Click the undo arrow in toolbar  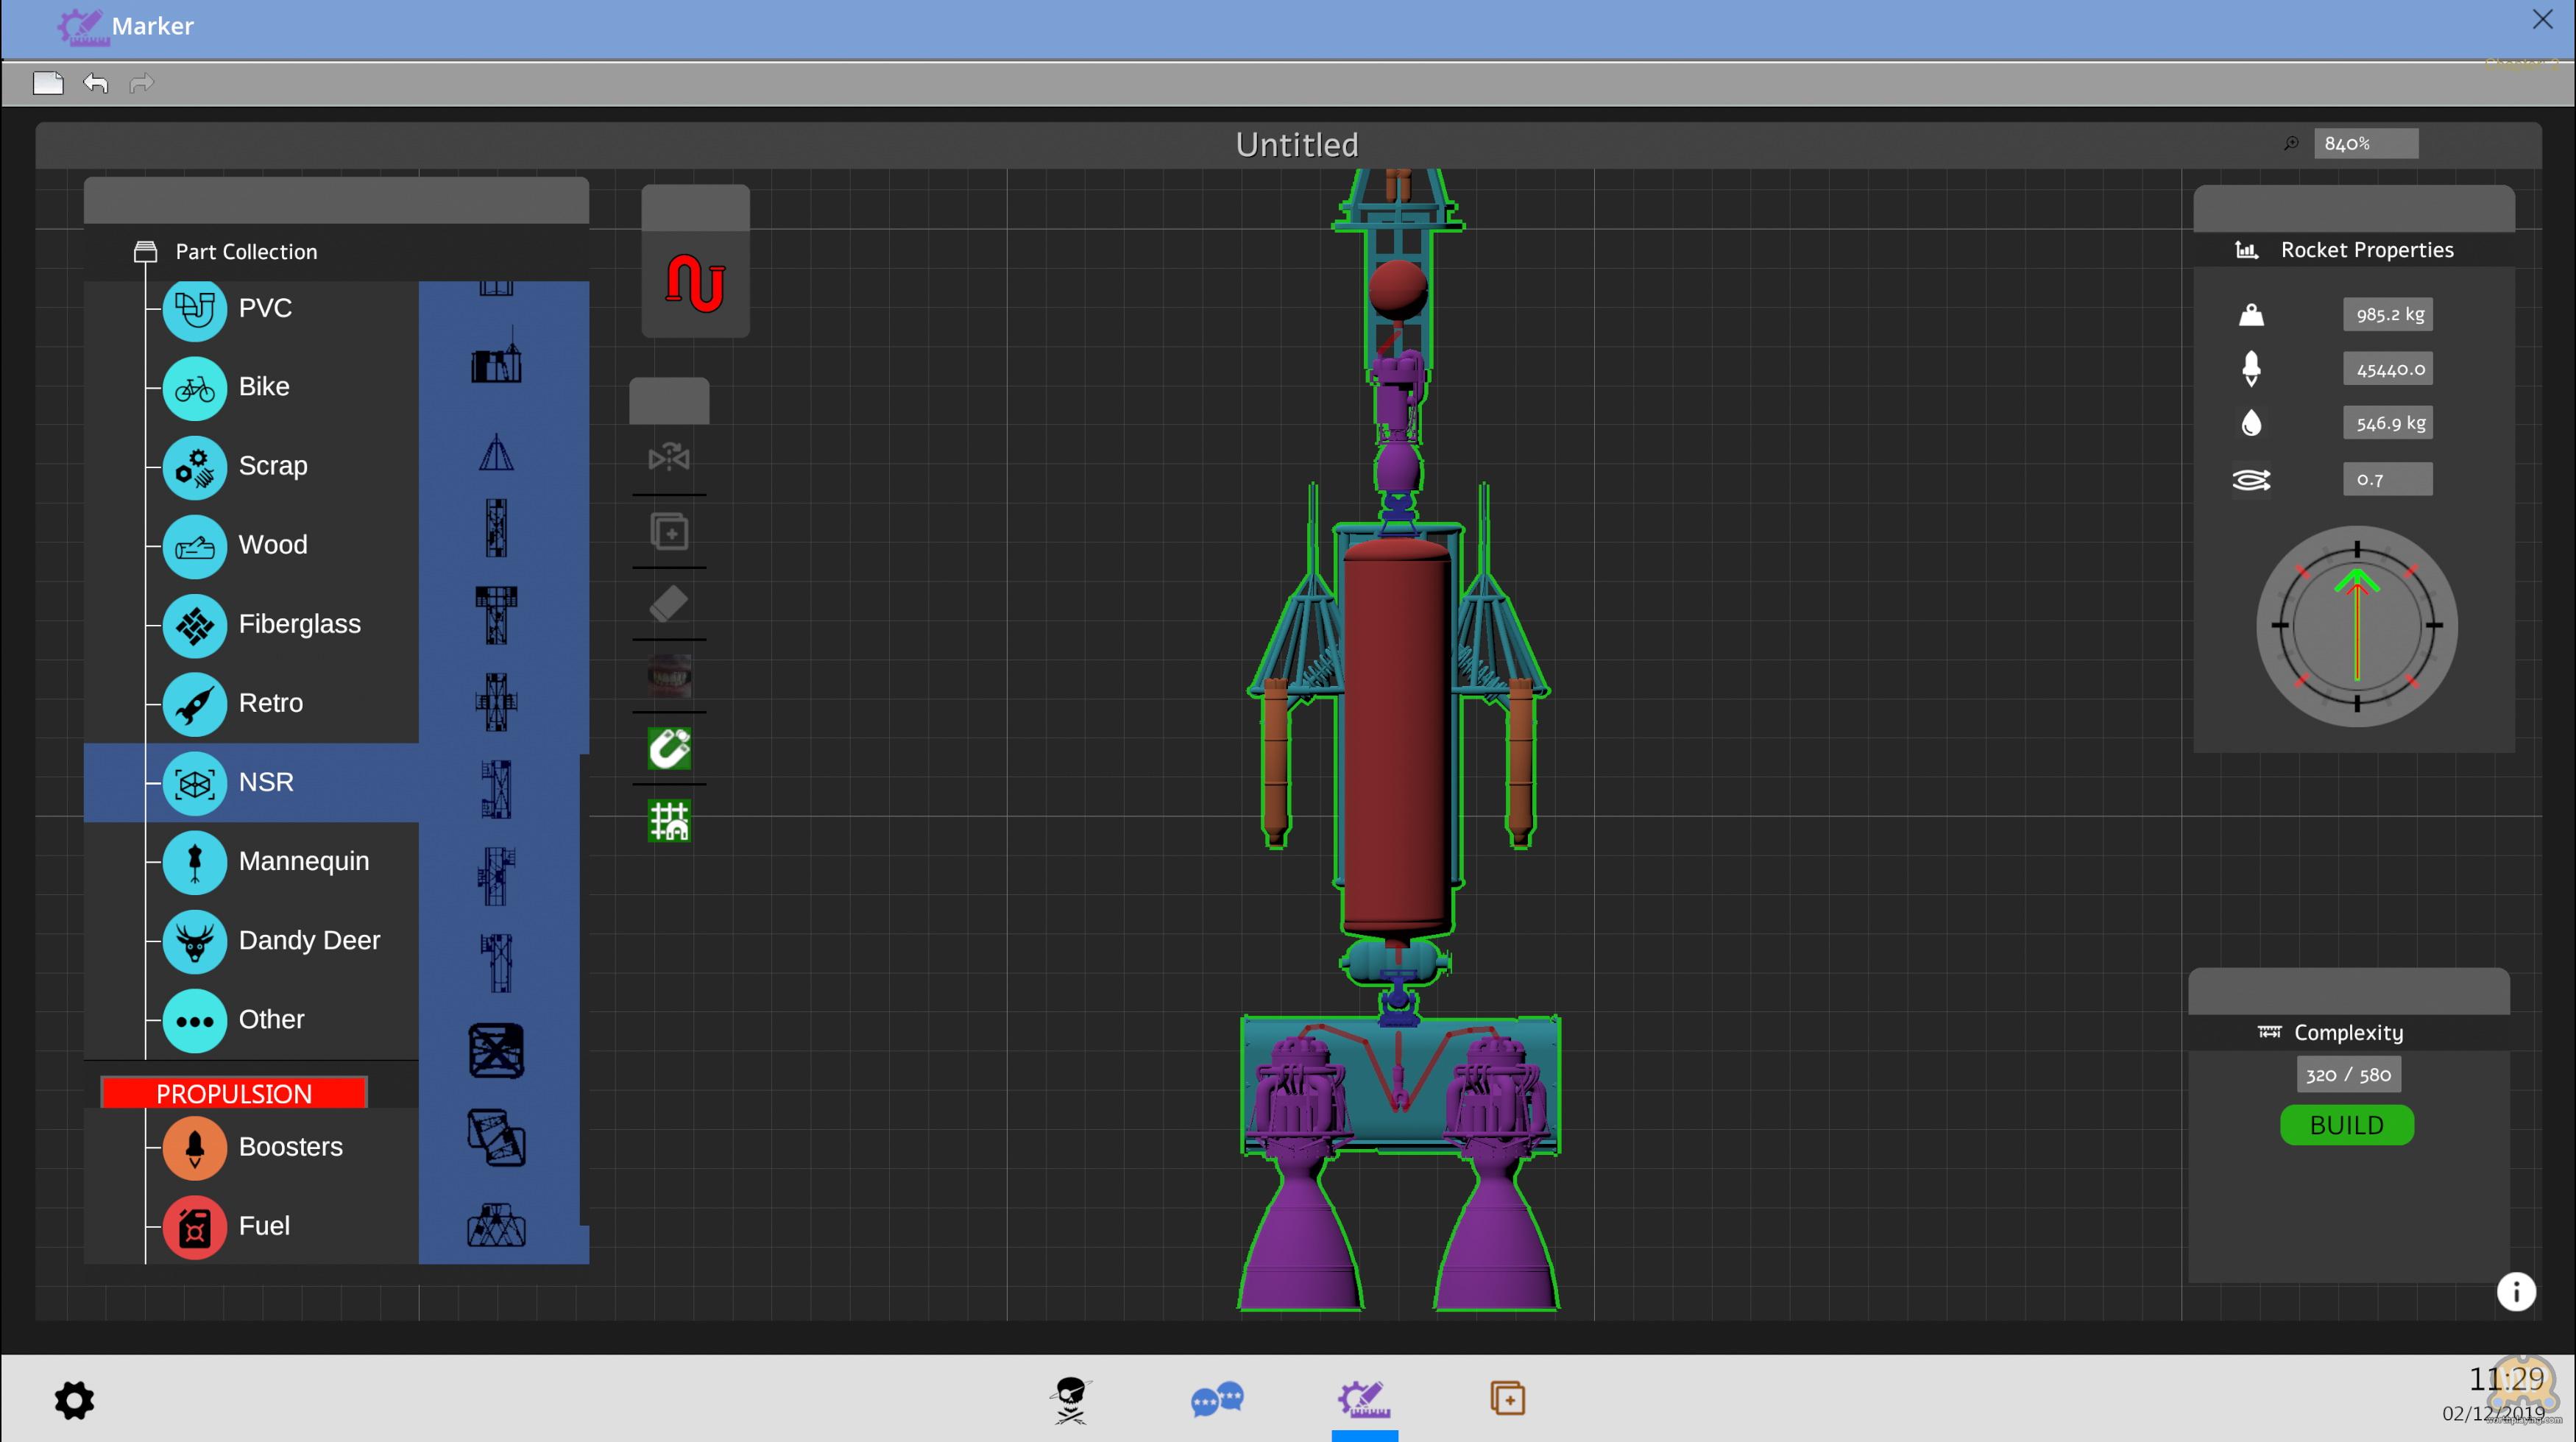[95, 83]
